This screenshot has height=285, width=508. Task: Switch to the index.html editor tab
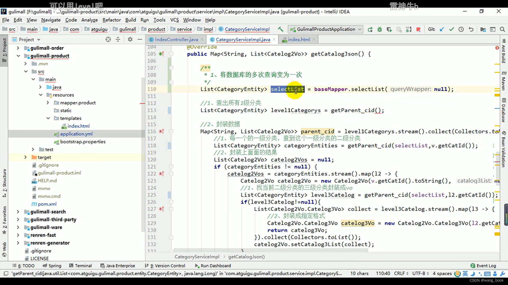[x=298, y=39]
